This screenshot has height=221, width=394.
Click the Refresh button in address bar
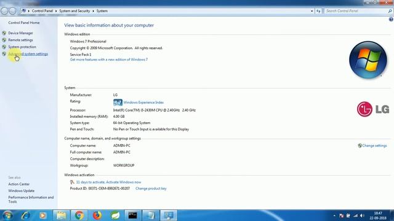point(318,11)
